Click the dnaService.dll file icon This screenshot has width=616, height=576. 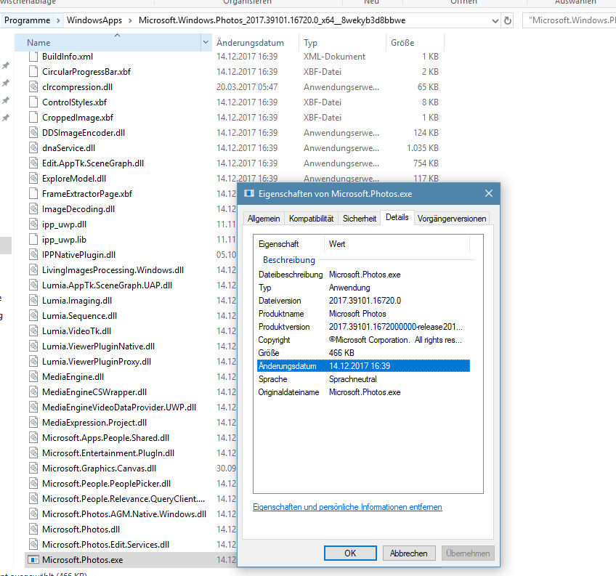point(34,148)
